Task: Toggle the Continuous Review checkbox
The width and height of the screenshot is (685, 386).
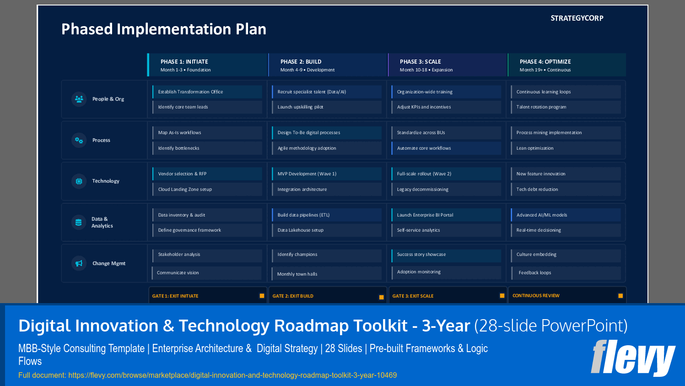Action: (x=620, y=295)
